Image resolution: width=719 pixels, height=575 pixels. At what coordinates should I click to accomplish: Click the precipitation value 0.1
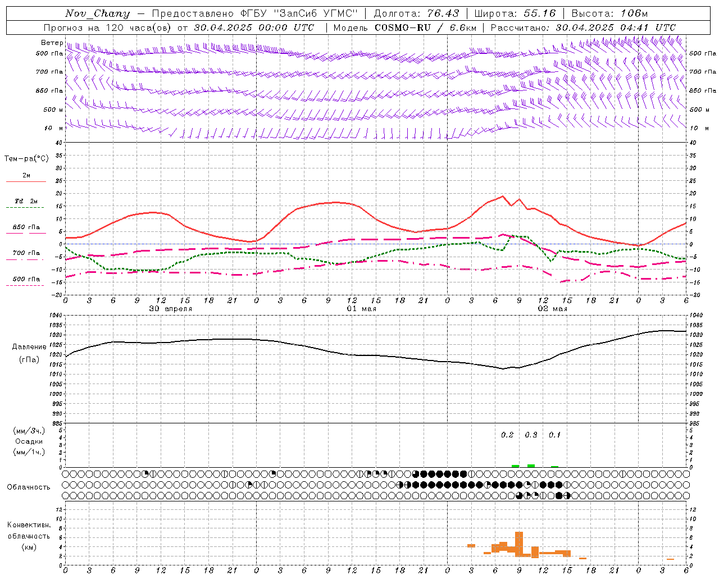tap(554, 435)
